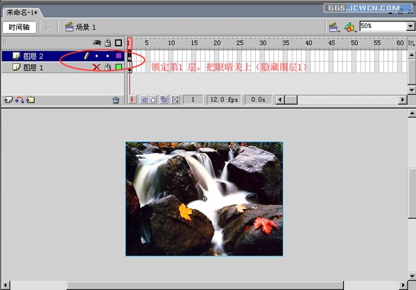
Task: Click the back arrow next to 场景 1
Action: [x=49, y=27]
